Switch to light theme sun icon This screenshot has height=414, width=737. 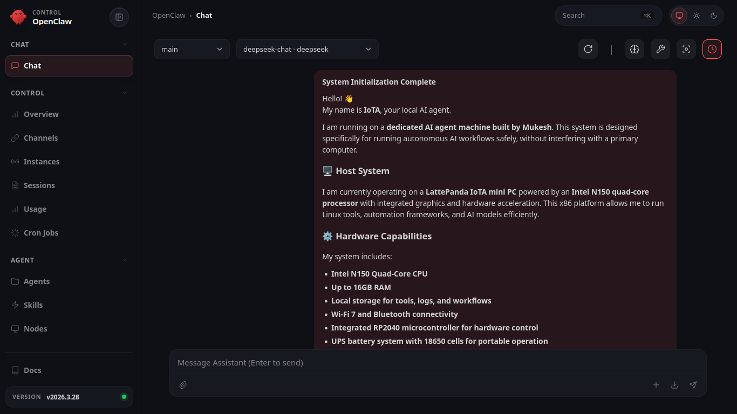[697, 16]
